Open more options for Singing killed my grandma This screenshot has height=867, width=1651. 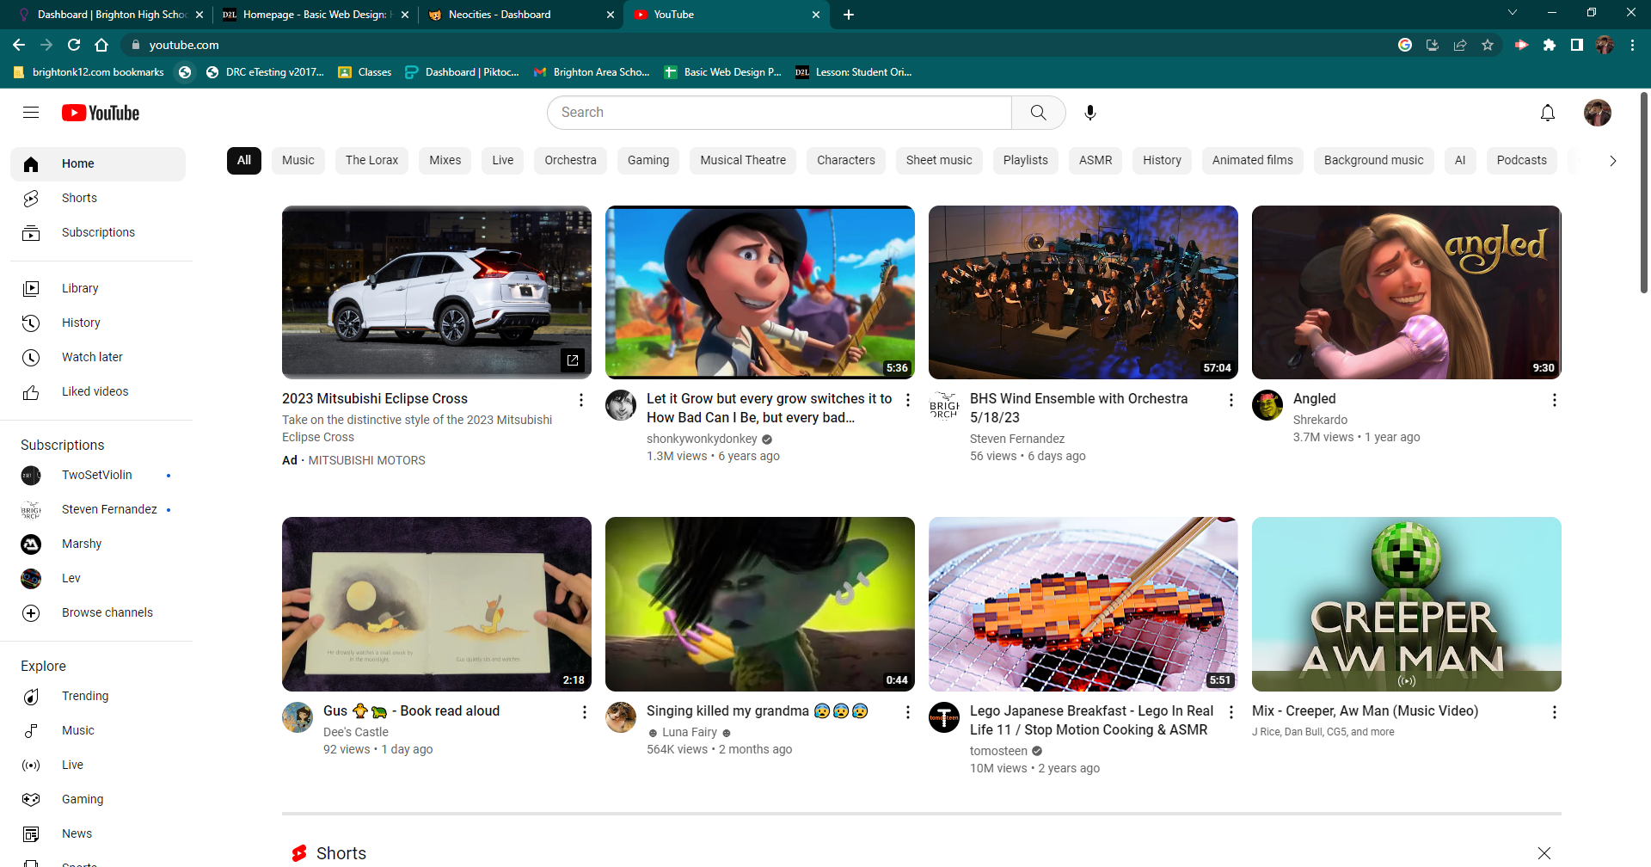tap(907, 712)
